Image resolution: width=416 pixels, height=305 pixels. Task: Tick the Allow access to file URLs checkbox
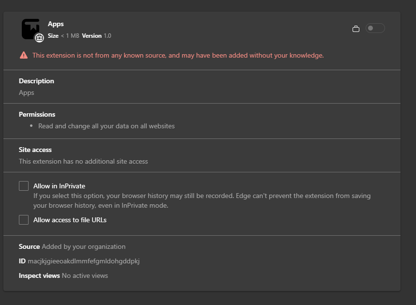pos(24,220)
